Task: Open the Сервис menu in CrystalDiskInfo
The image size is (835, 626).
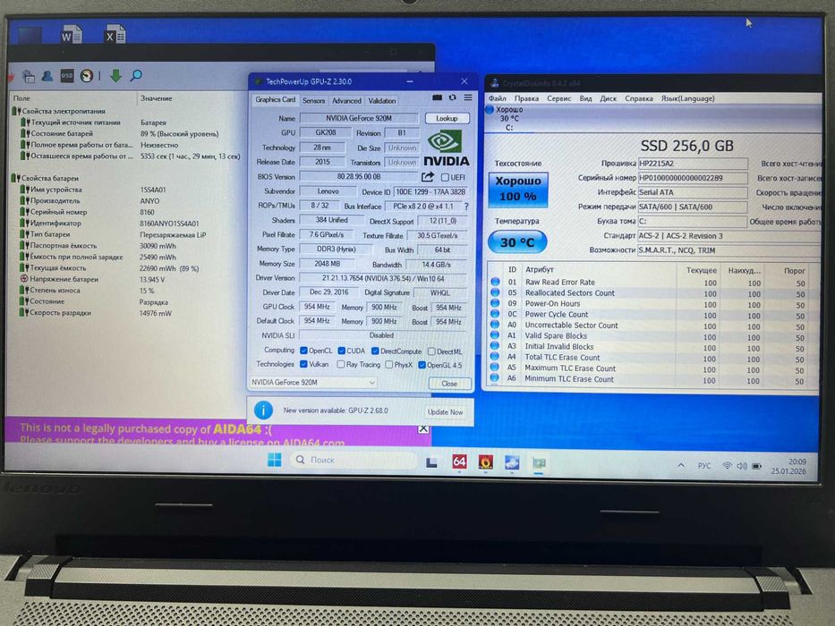Action: point(559,98)
